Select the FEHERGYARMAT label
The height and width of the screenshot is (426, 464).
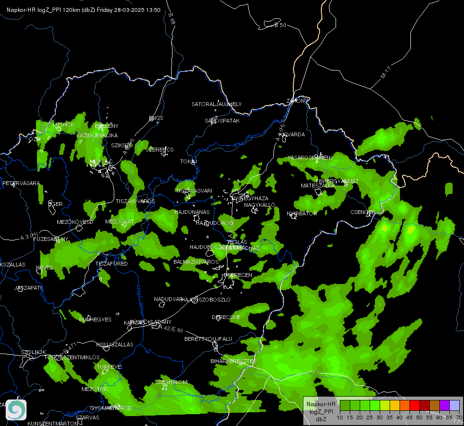pos(337,181)
